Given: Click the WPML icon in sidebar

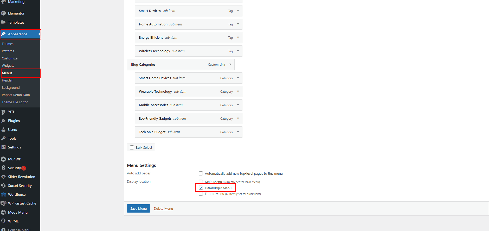Looking at the screenshot, I should [x=3, y=221].
